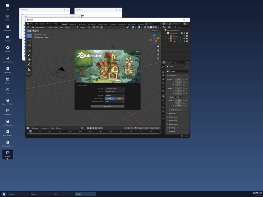Viewport: 263px width, 197px height.
Task: Toggle camera view icon in viewport
Action: (158, 54)
